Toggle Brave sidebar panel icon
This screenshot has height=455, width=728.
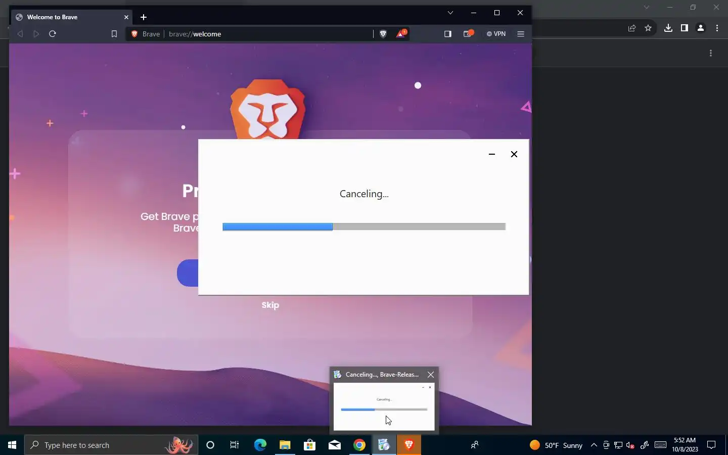[447, 34]
